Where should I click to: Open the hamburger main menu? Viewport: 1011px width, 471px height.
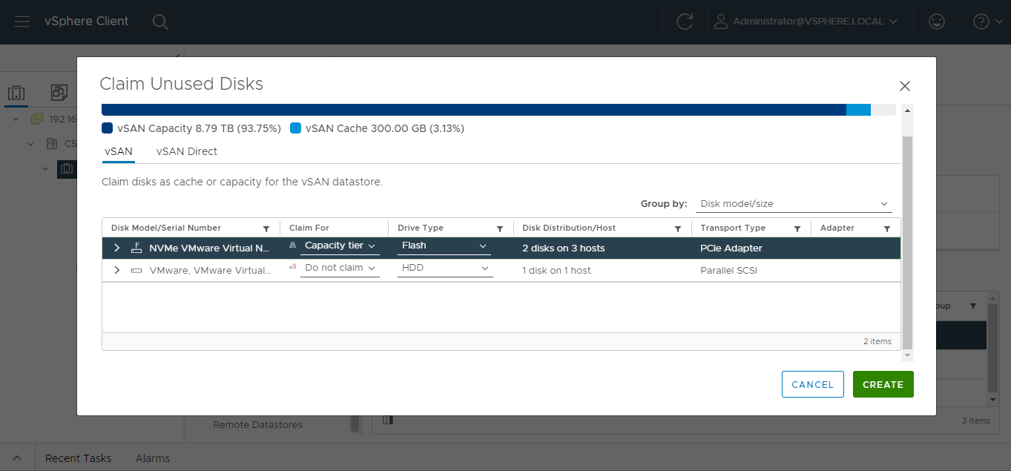[x=22, y=22]
